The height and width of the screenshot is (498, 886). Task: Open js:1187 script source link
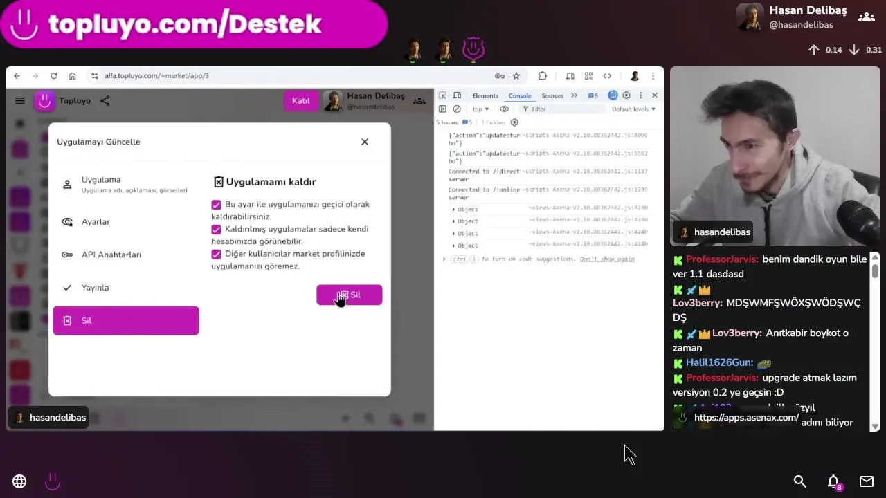(585, 172)
